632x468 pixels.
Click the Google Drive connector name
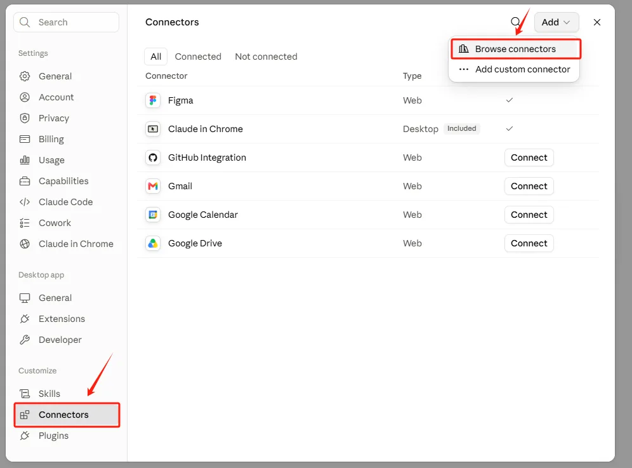195,244
